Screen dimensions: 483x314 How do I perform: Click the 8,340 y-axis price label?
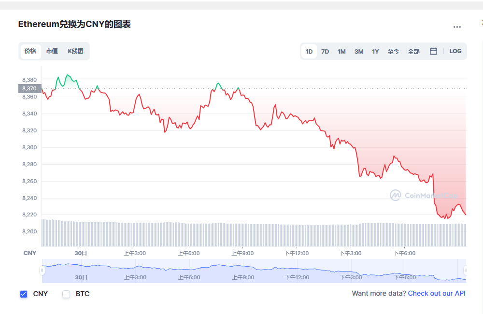[x=29, y=114]
